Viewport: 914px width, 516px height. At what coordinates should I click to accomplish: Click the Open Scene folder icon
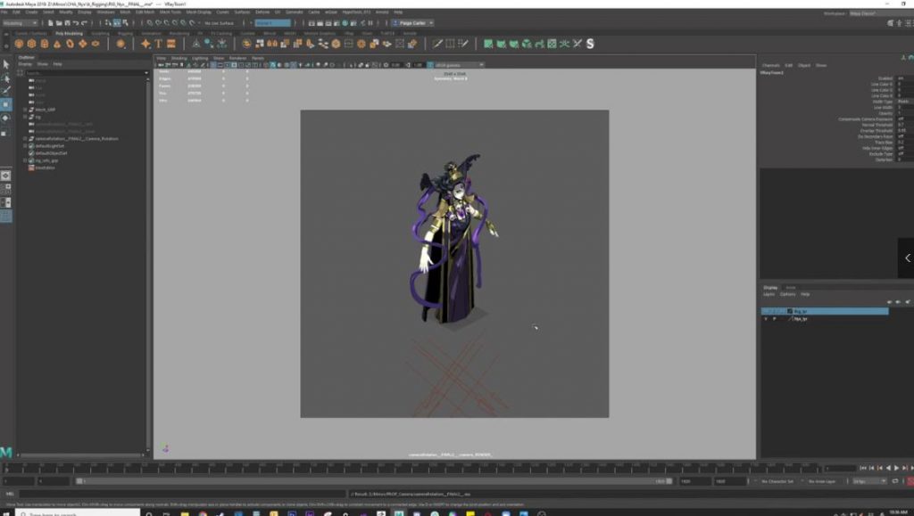click(59, 23)
